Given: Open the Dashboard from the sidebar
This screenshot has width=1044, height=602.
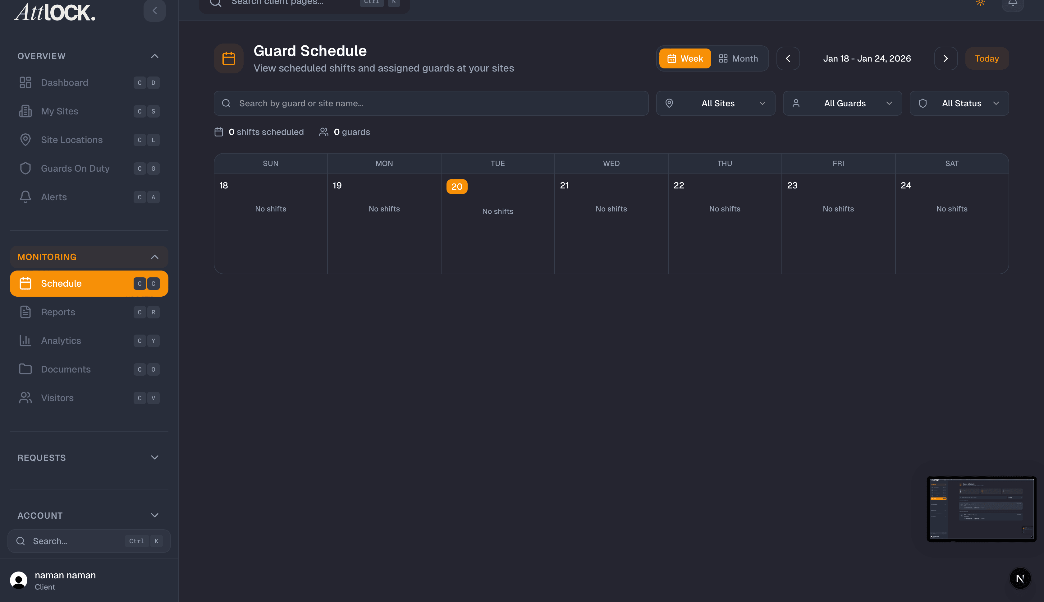Looking at the screenshot, I should [x=64, y=82].
